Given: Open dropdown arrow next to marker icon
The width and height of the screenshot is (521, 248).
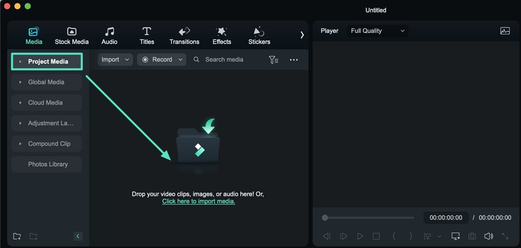Looking at the screenshot, I should [439, 236].
